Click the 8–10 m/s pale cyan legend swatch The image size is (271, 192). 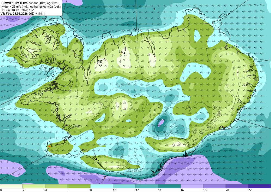click(x=102, y=186)
